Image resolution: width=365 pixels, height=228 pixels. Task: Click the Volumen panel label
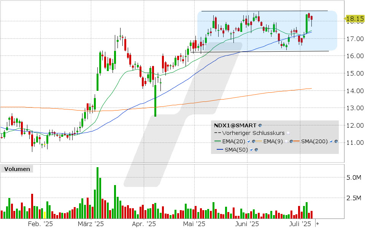17,169
